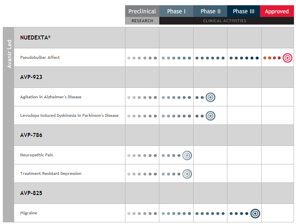The height and width of the screenshot is (224, 296).
Task: Select the Phase I header tab
Action: [176, 11]
